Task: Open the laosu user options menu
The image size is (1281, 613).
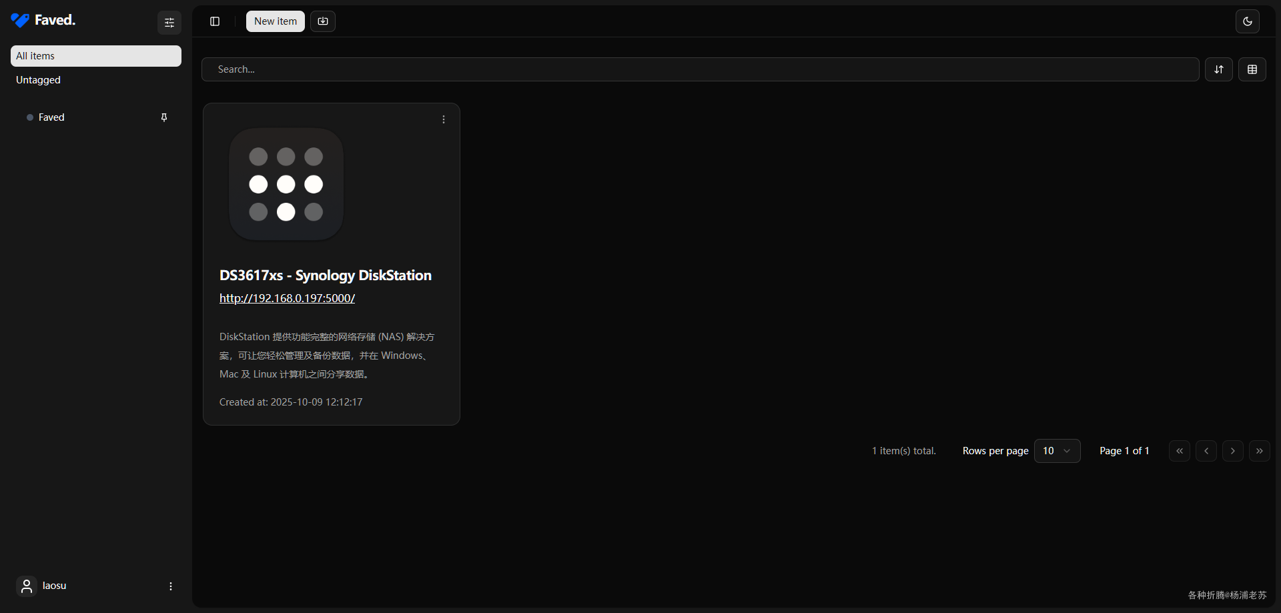Action: click(171, 586)
